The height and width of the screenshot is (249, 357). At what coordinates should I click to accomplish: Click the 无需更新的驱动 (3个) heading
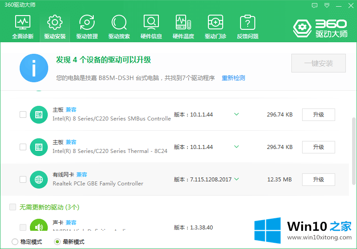tap(50, 207)
